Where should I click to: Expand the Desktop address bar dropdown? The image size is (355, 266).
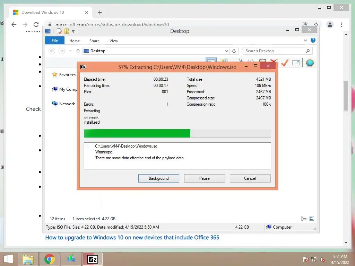(226, 51)
